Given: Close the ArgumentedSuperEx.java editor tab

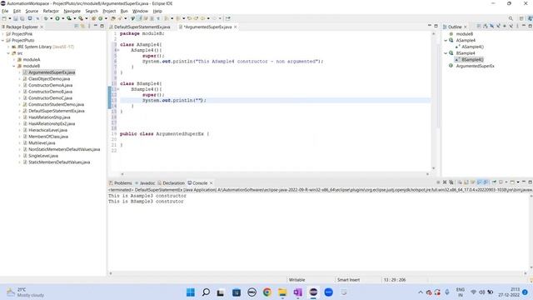Looking at the screenshot, I should pos(235,27).
